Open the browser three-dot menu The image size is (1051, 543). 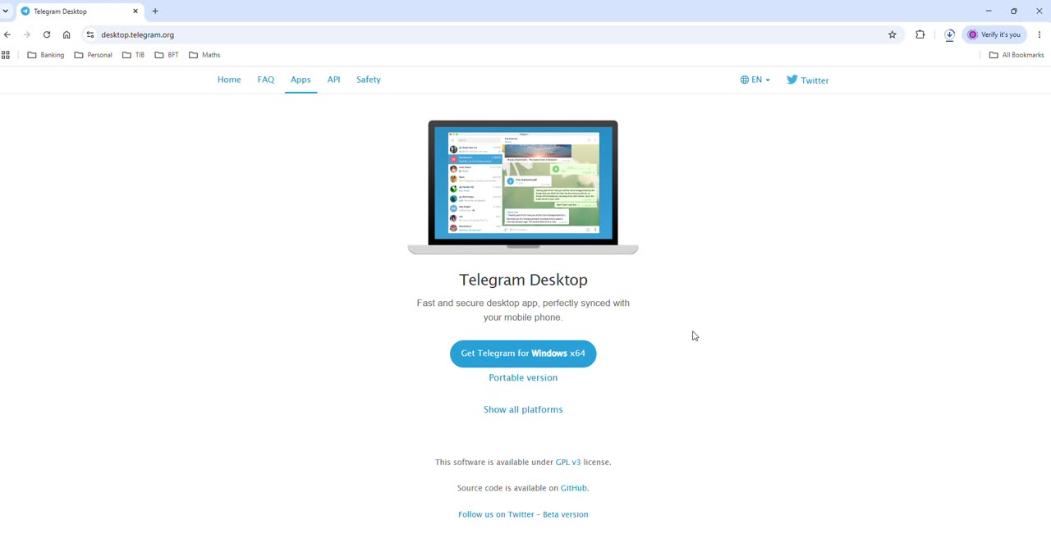[1040, 34]
